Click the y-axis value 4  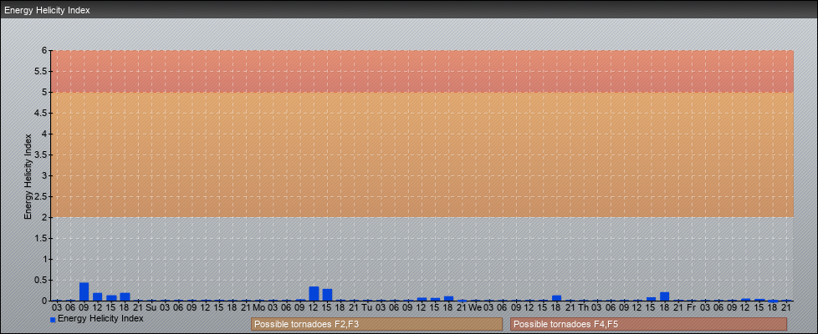click(45, 134)
